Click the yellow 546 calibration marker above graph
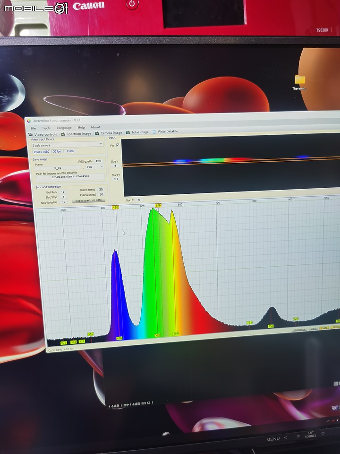 [158, 205]
